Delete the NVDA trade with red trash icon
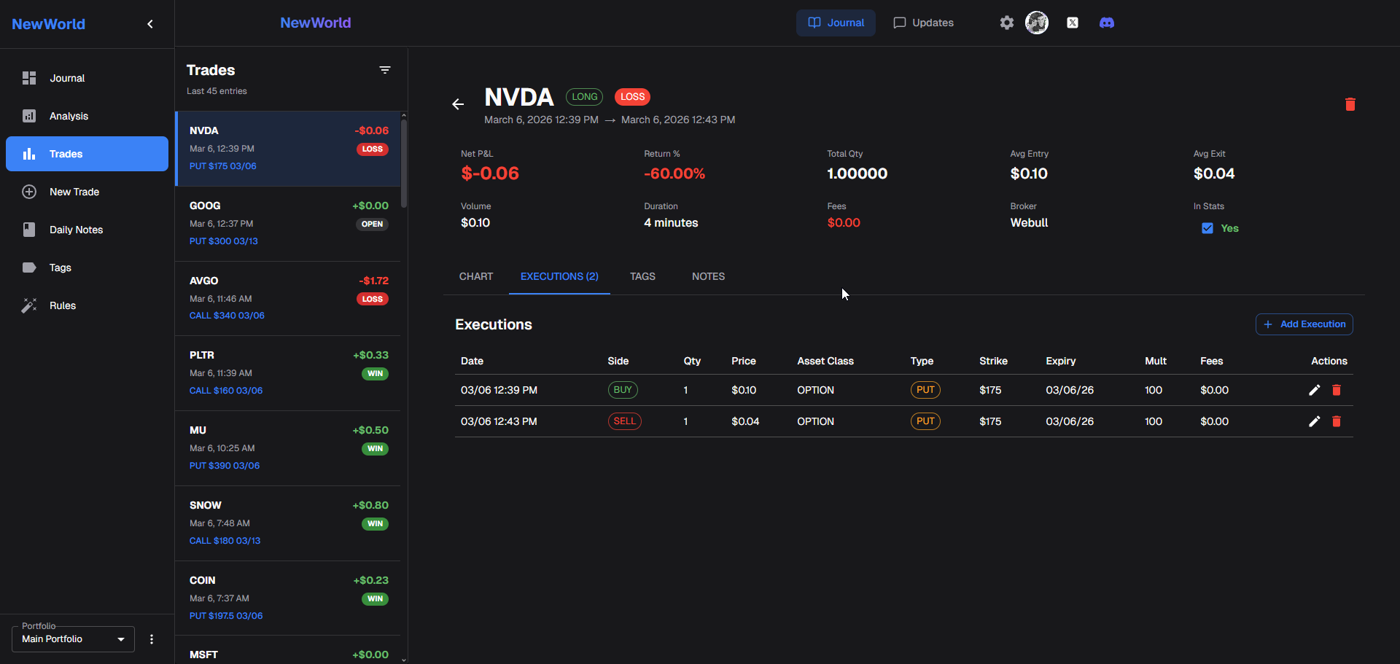The image size is (1400, 664). click(1350, 104)
